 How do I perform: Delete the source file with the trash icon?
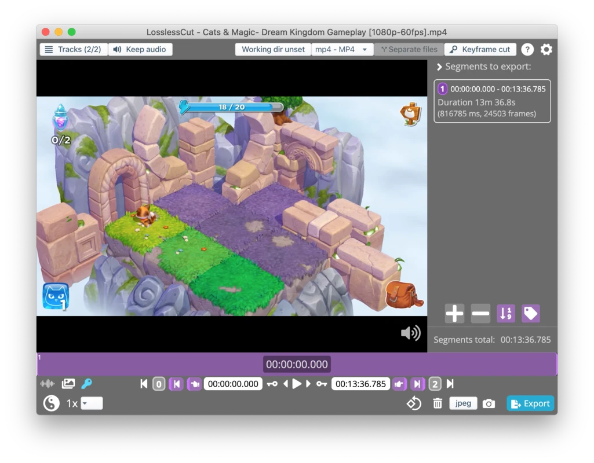coord(438,403)
